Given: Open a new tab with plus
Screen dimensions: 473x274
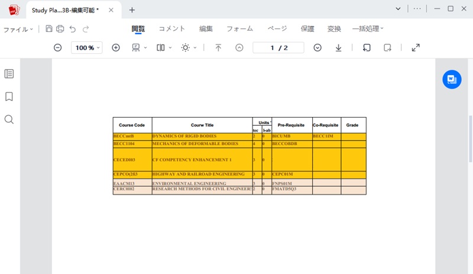Looking at the screenshot, I should 132,10.
